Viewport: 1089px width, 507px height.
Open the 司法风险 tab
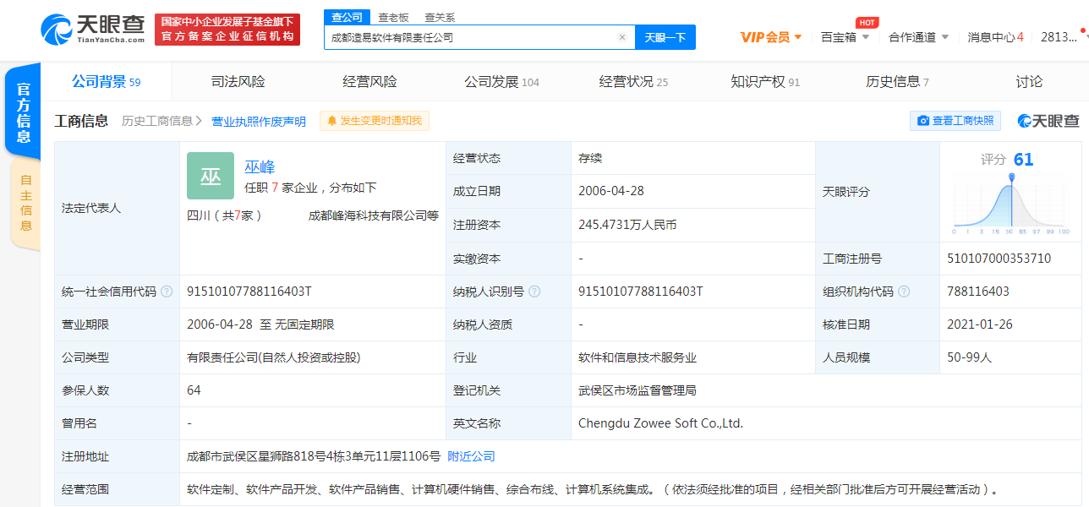[x=237, y=81]
